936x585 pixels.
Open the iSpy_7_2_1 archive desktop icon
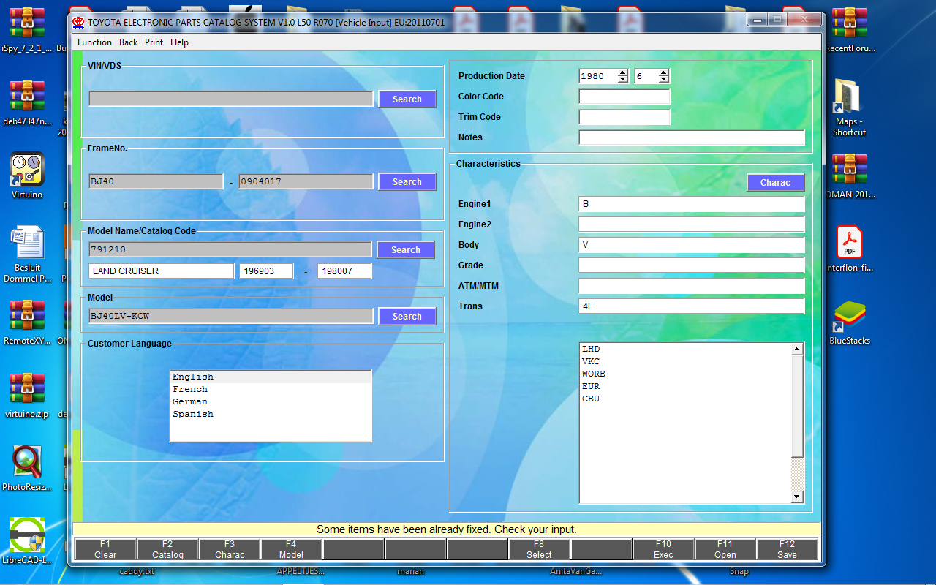[x=27, y=29]
